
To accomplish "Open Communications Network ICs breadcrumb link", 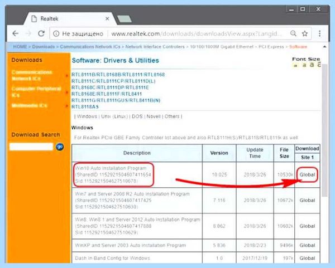I will pyautogui.click(x=90, y=47).
